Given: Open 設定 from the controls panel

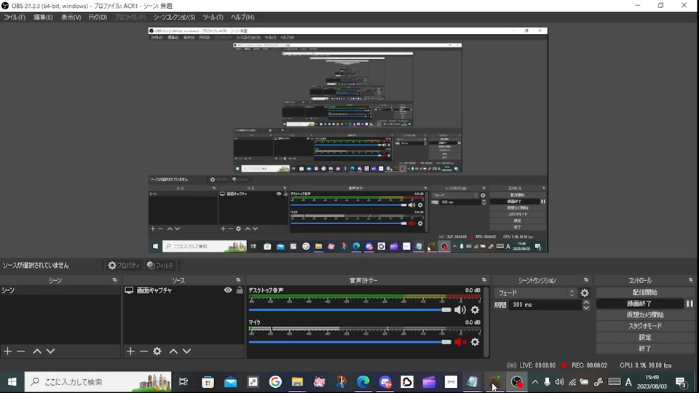Looking at the screenshot, I should tap(644, 337).
